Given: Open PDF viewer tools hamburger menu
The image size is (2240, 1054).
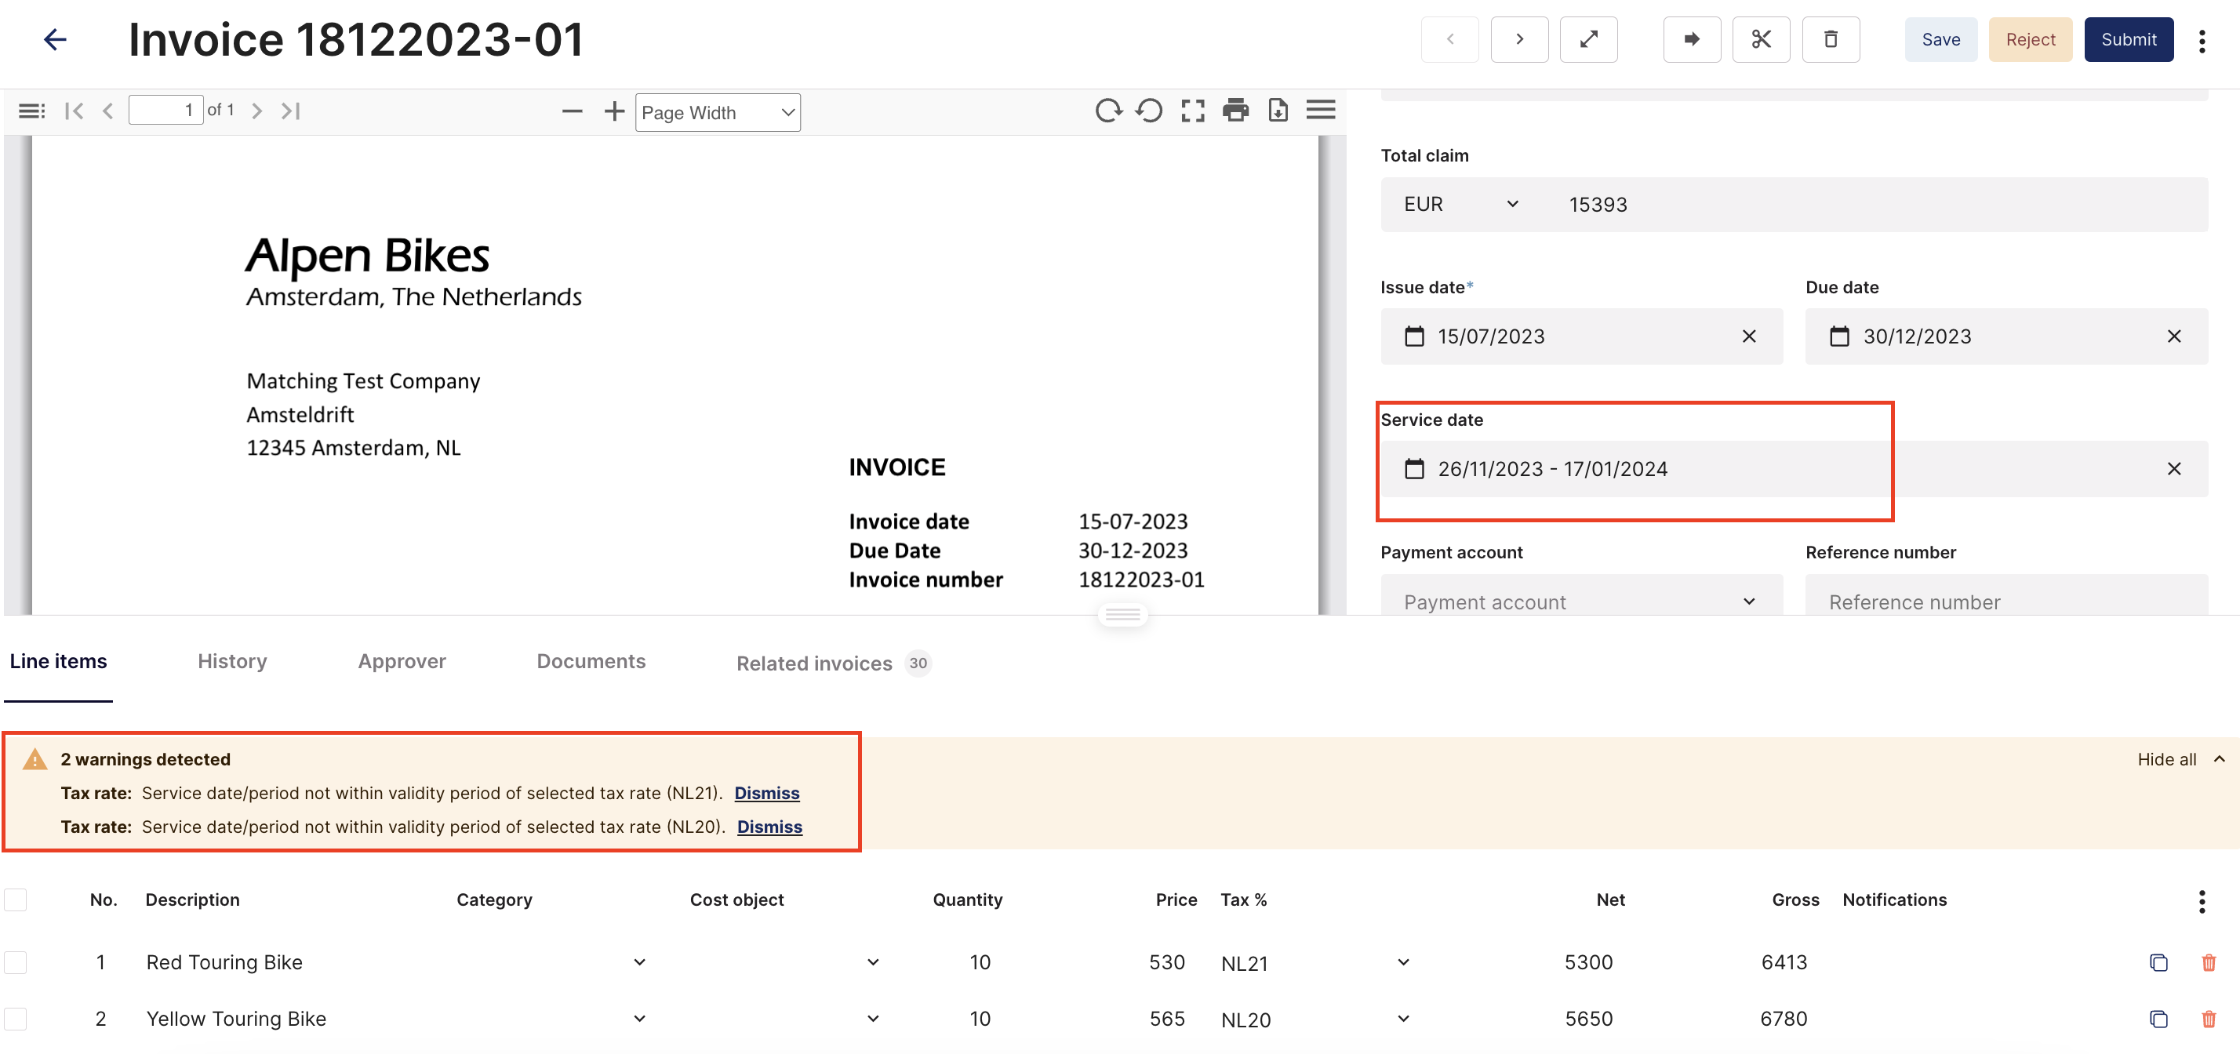Looking at the screenshot, I should point(1320,111).
